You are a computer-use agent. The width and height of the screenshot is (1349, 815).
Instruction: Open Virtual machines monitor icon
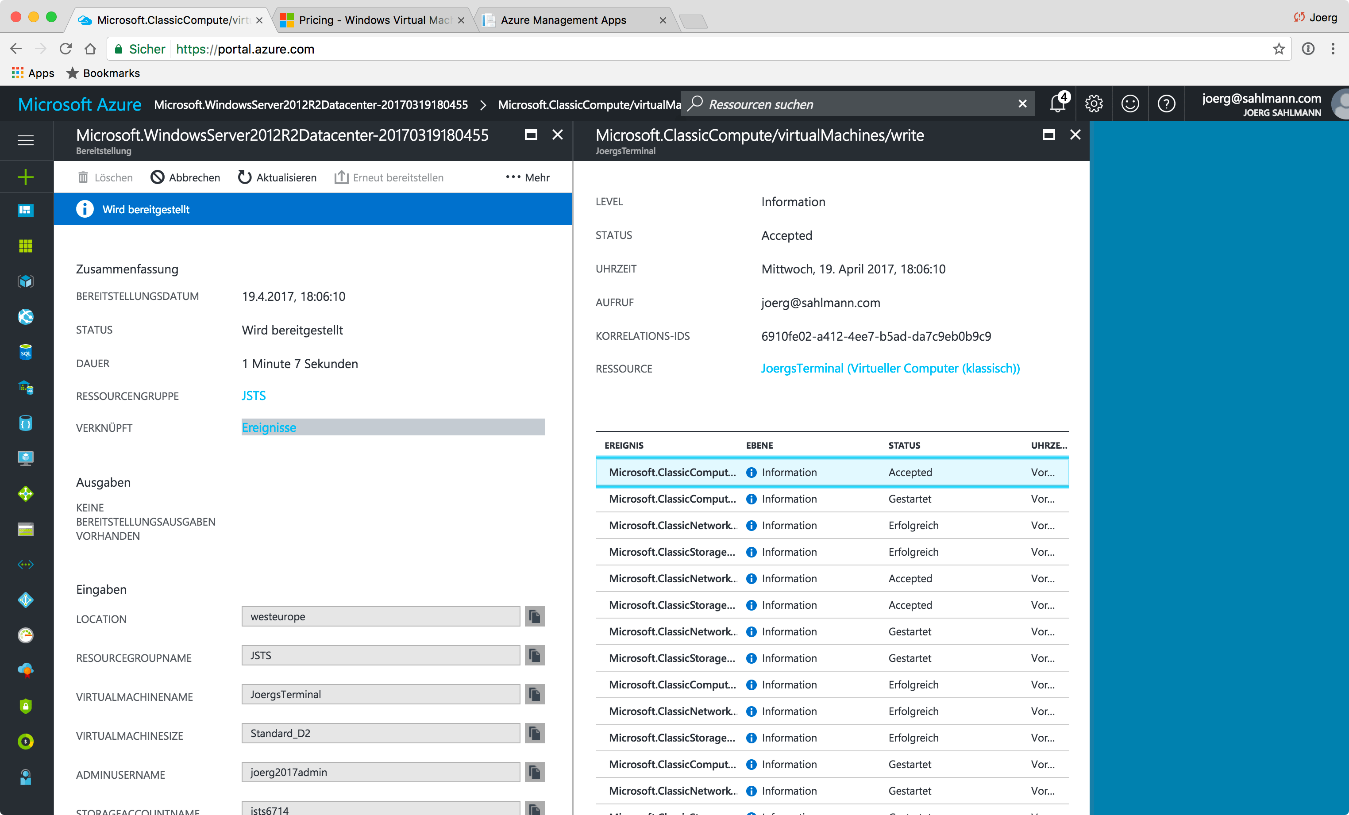pos(26,458)
